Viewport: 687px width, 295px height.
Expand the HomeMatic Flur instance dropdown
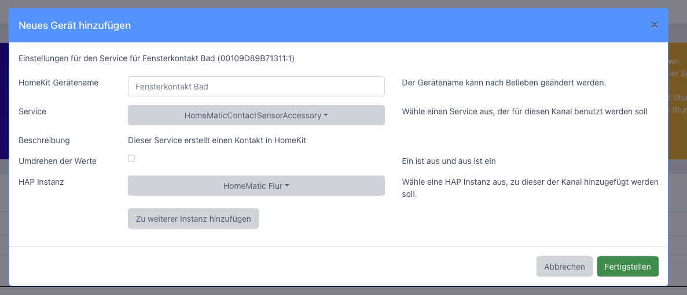tap(256, 186)
